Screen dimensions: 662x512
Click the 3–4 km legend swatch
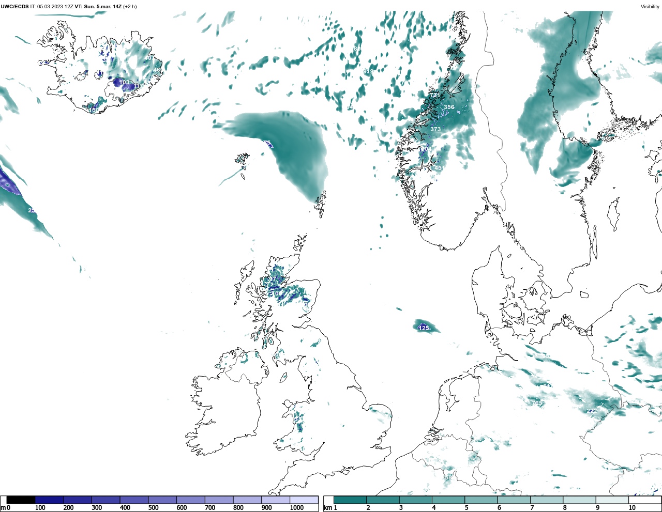(415, 500)
